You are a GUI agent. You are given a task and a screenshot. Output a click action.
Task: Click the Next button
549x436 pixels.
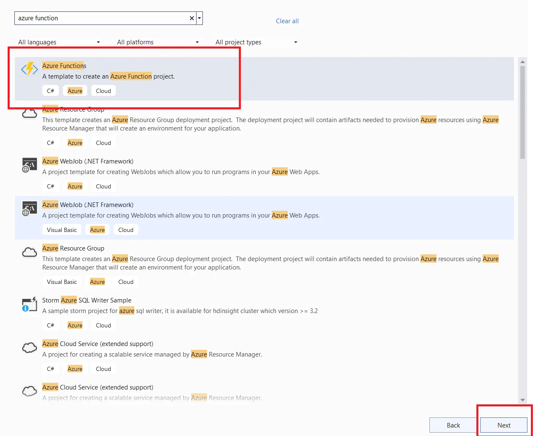point(504,425)
